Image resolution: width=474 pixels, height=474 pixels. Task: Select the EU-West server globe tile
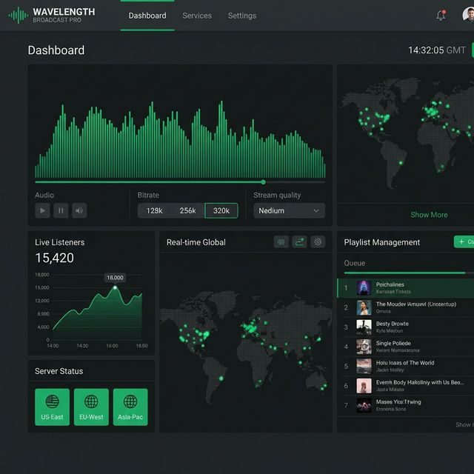(91, 407)
